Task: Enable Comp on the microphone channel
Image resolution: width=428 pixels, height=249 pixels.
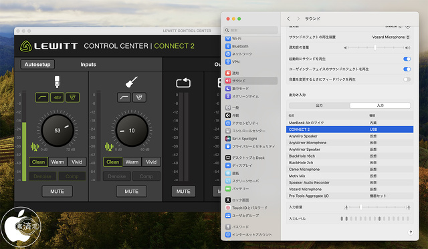Action: tap(72, 176)
